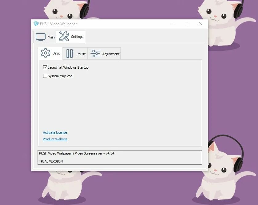Click the sliders icon on Adjustment tab
Screen dimensions: 258x205
[x=95, y=54]
